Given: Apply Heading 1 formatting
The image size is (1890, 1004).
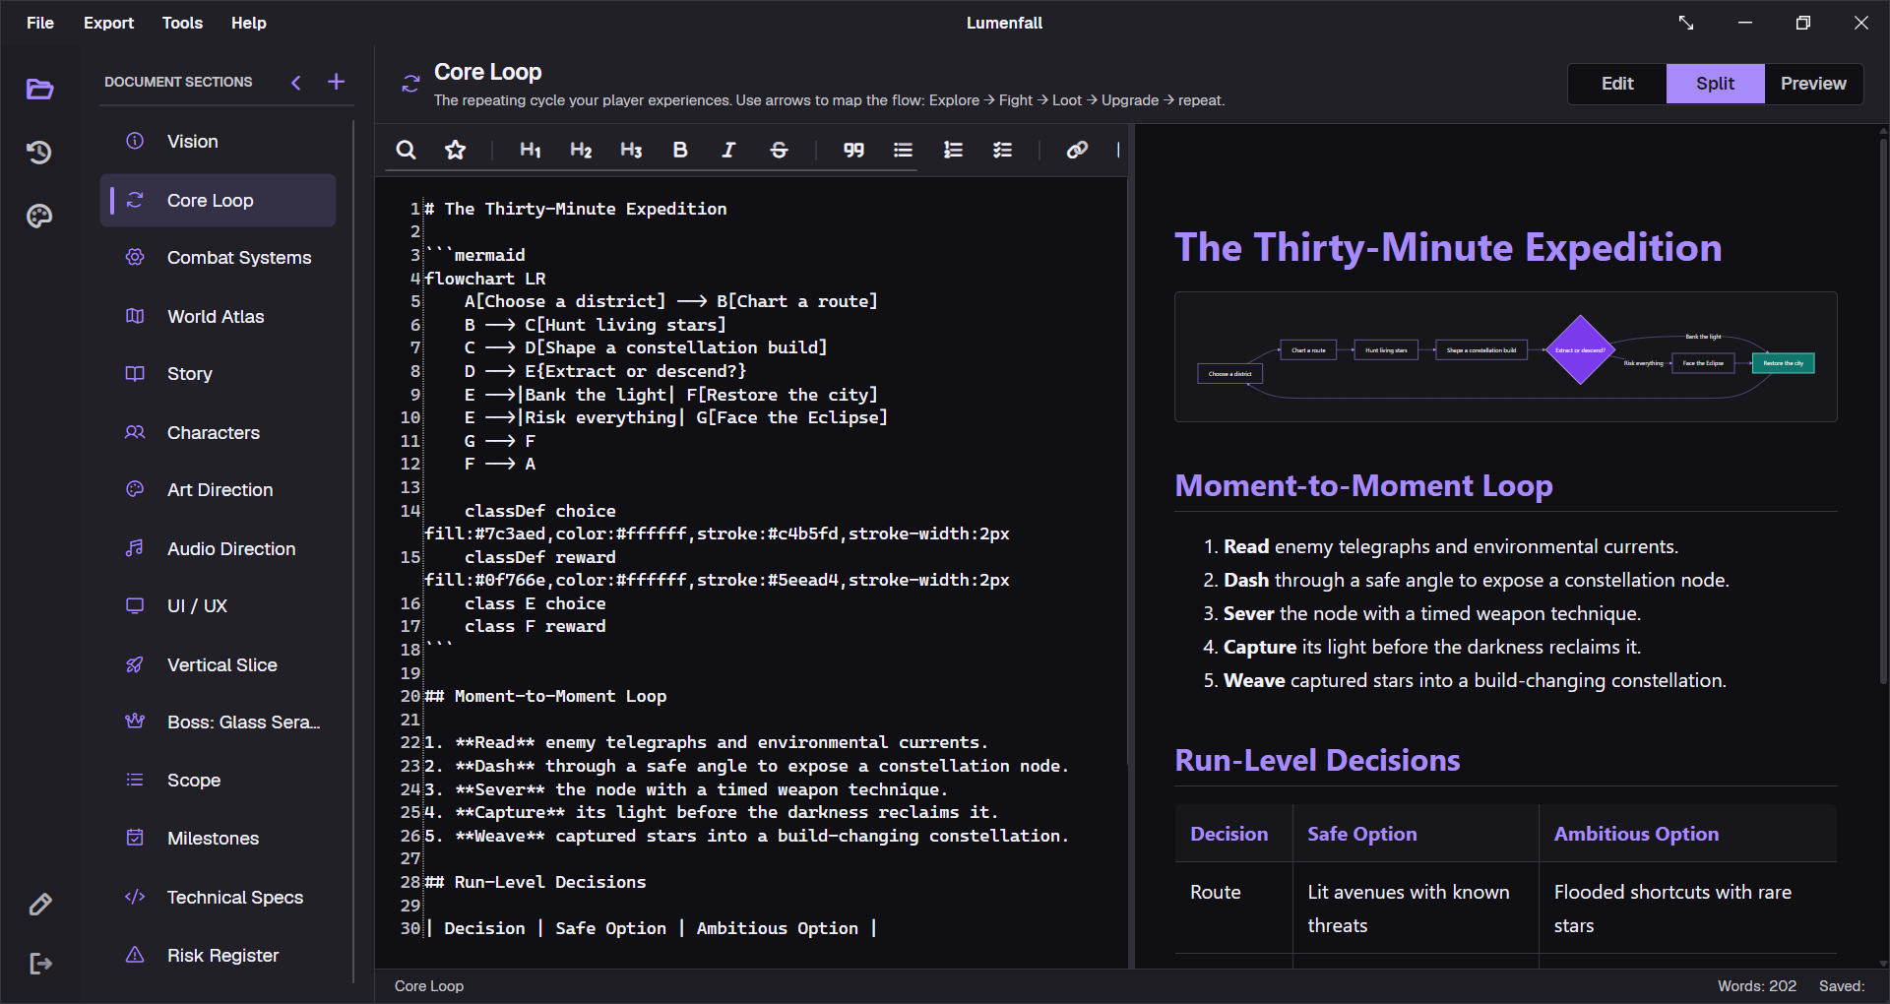Looking at the screenshot, I should click(531, 150).
